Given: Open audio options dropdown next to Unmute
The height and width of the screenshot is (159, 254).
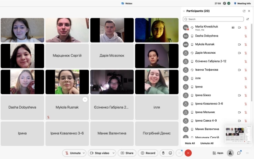Looking at the screenshot, I should 84,153.
